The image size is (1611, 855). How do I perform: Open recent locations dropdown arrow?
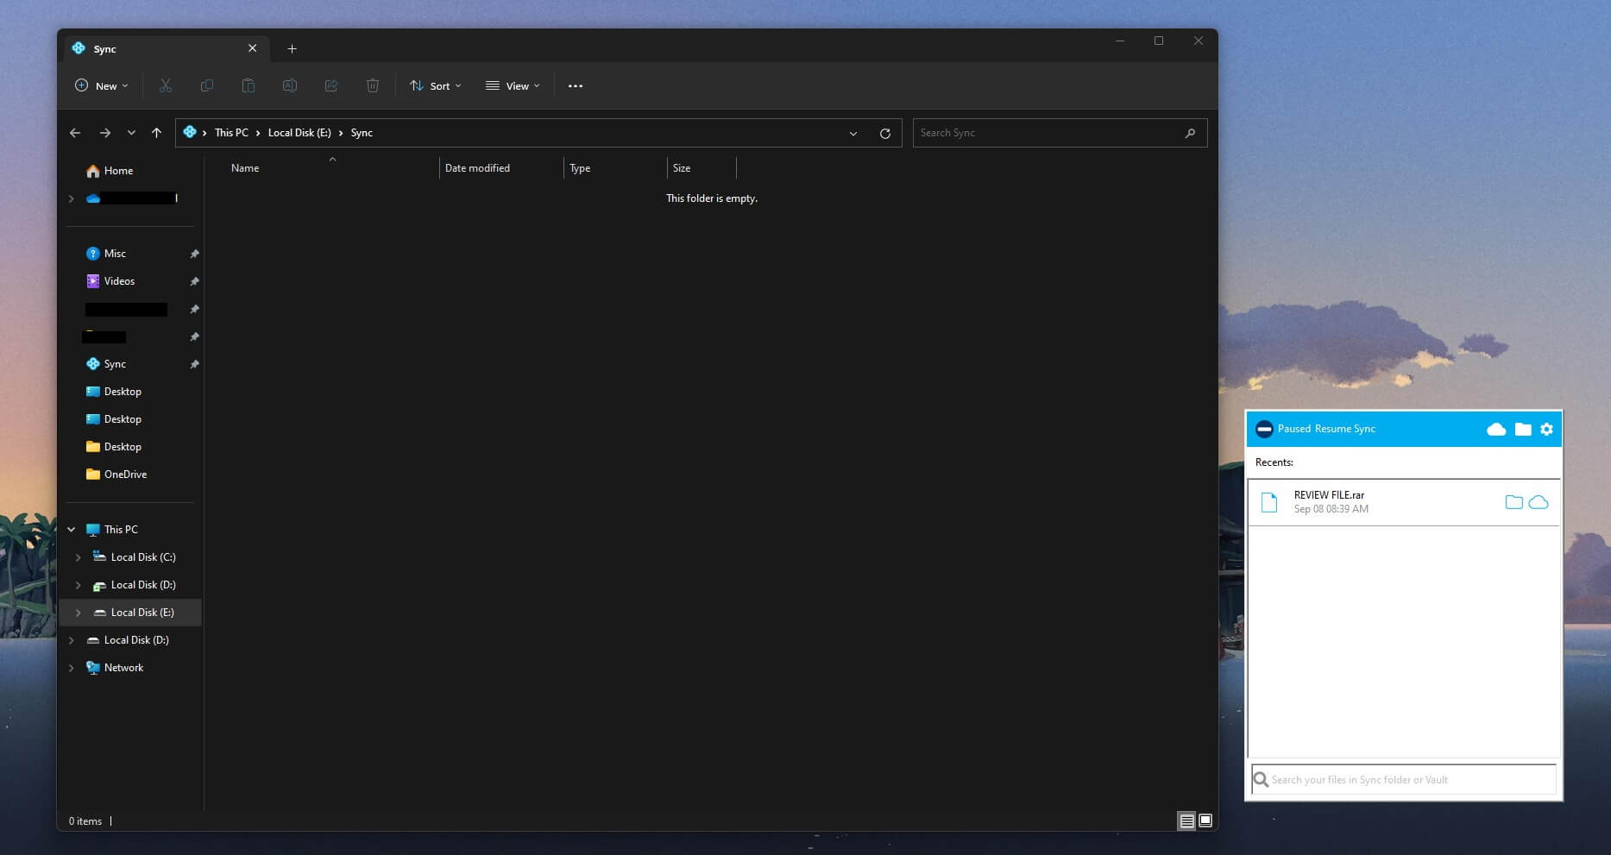click(x=131, y=133)
